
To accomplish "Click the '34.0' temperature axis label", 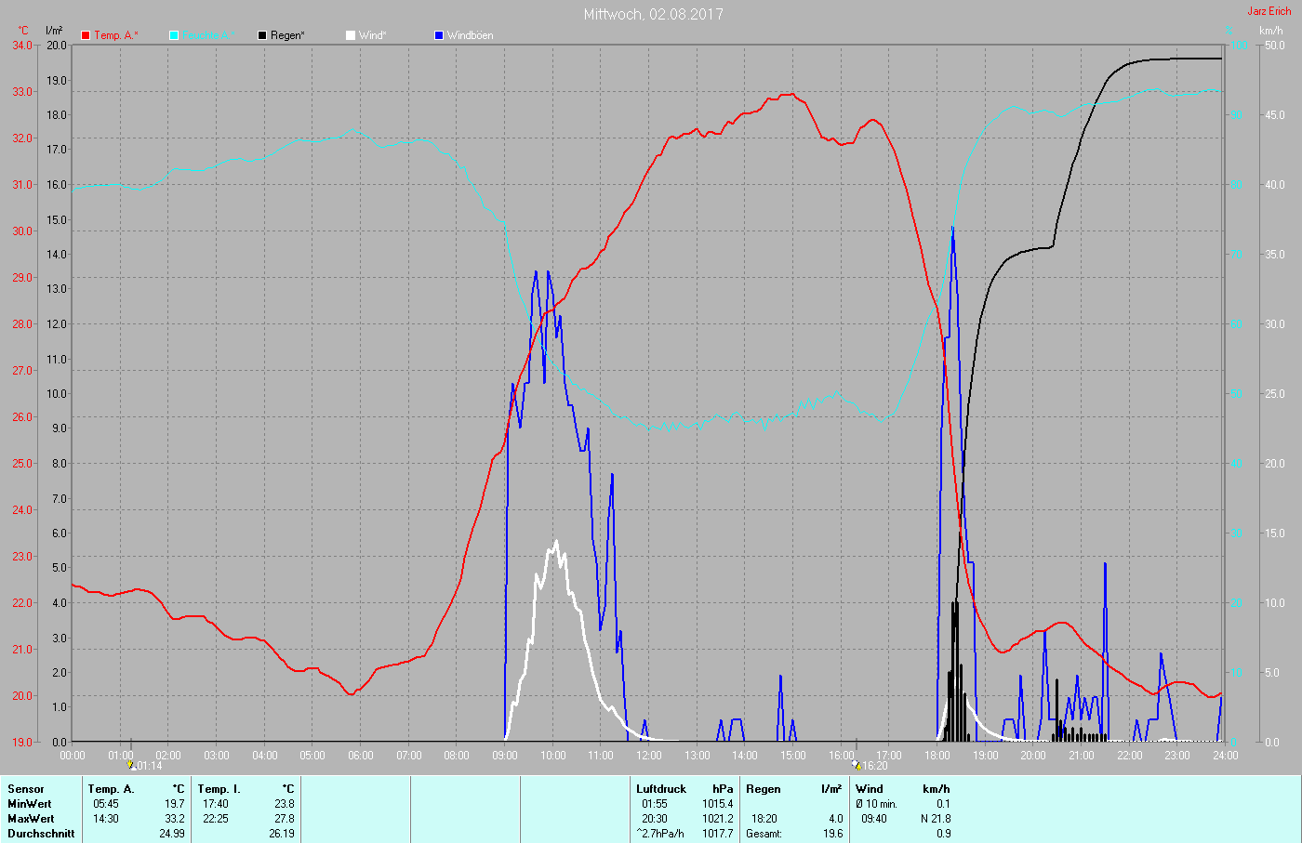I will 22,46.
